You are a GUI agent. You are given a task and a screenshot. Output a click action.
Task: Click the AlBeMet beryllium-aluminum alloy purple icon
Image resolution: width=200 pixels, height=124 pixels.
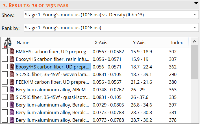point(12,90)
